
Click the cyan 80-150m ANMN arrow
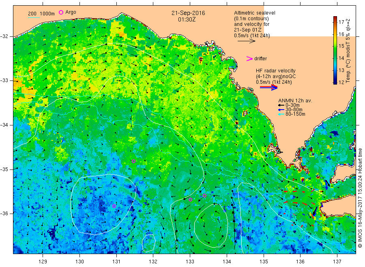pos(281,114)
